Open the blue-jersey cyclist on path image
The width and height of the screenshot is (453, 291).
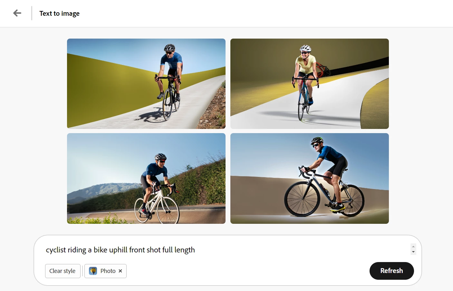click(x=146, y=84)
